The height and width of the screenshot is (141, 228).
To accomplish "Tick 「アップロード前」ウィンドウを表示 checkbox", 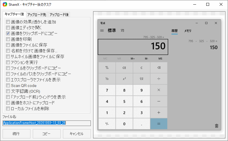I will [8, 97].
